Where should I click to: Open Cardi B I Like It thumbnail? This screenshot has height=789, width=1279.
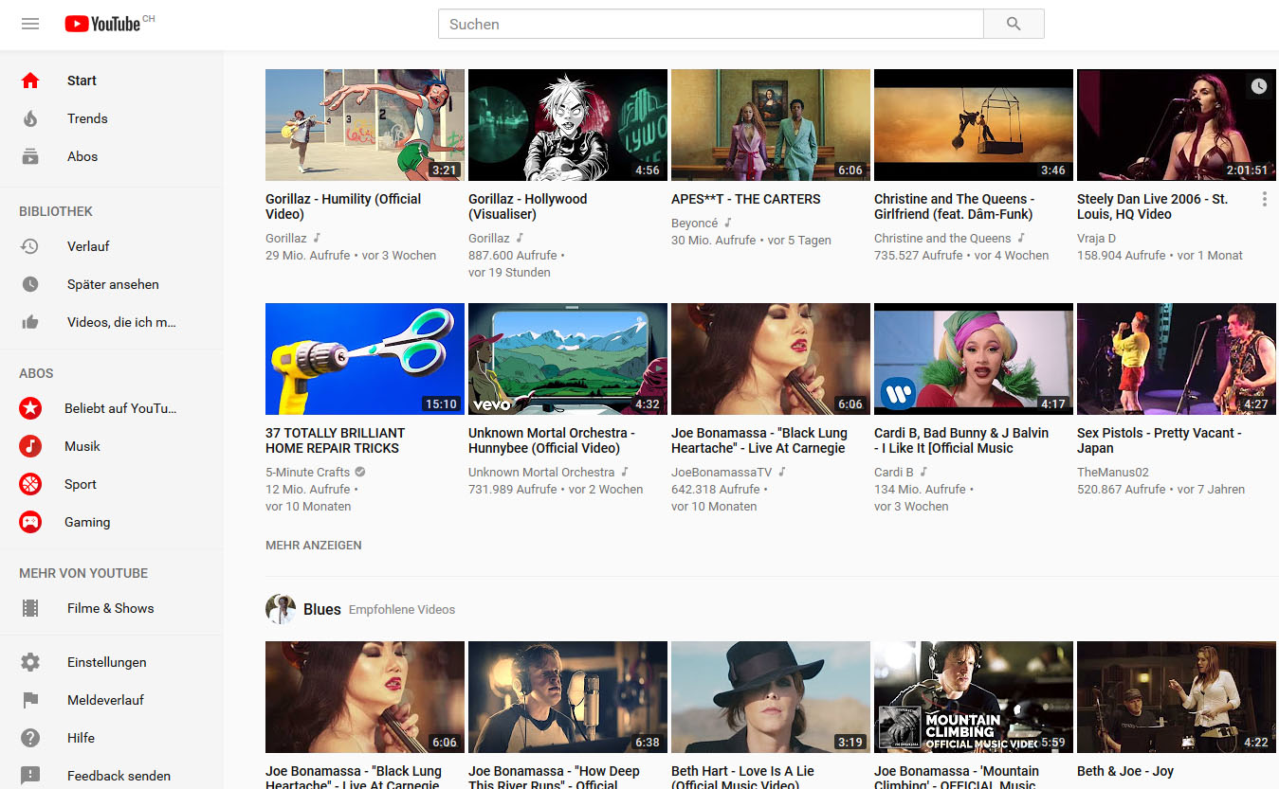[x=974, y=359]
